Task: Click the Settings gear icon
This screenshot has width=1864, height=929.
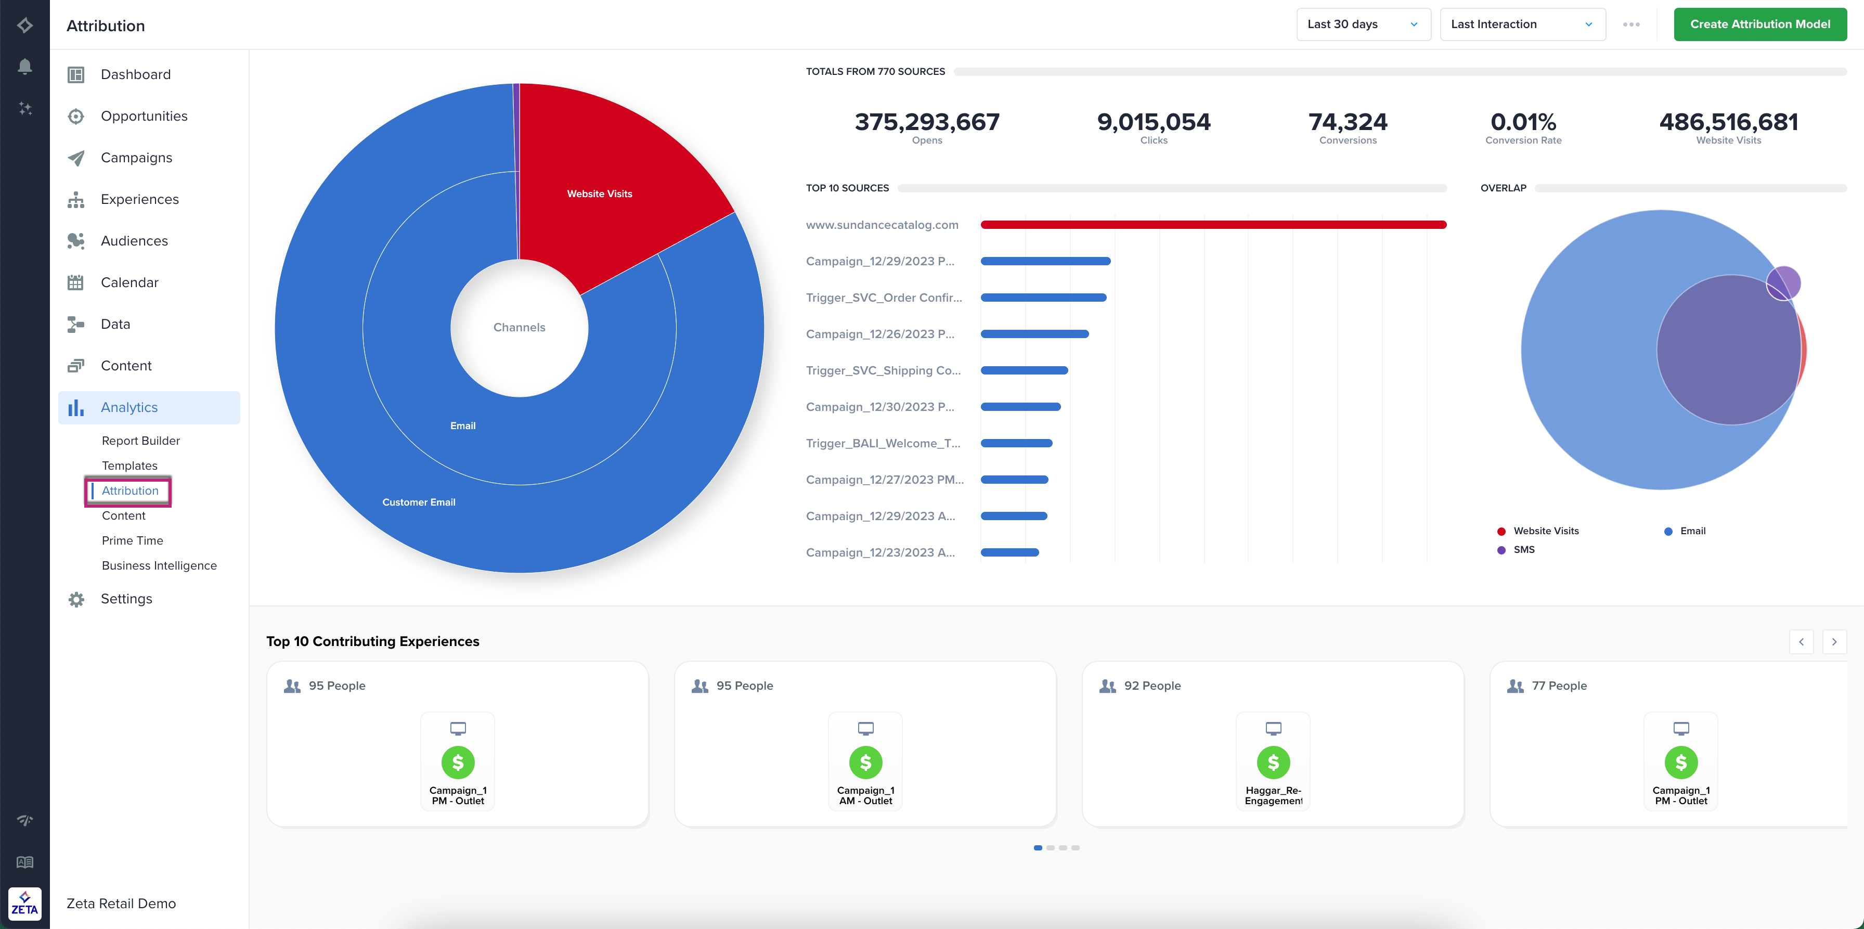Action: pos(76,599)
